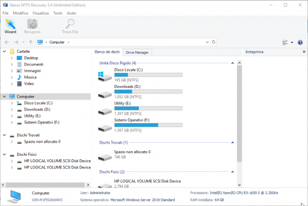Open recent locations dropdown arrow

coord(23,42)
